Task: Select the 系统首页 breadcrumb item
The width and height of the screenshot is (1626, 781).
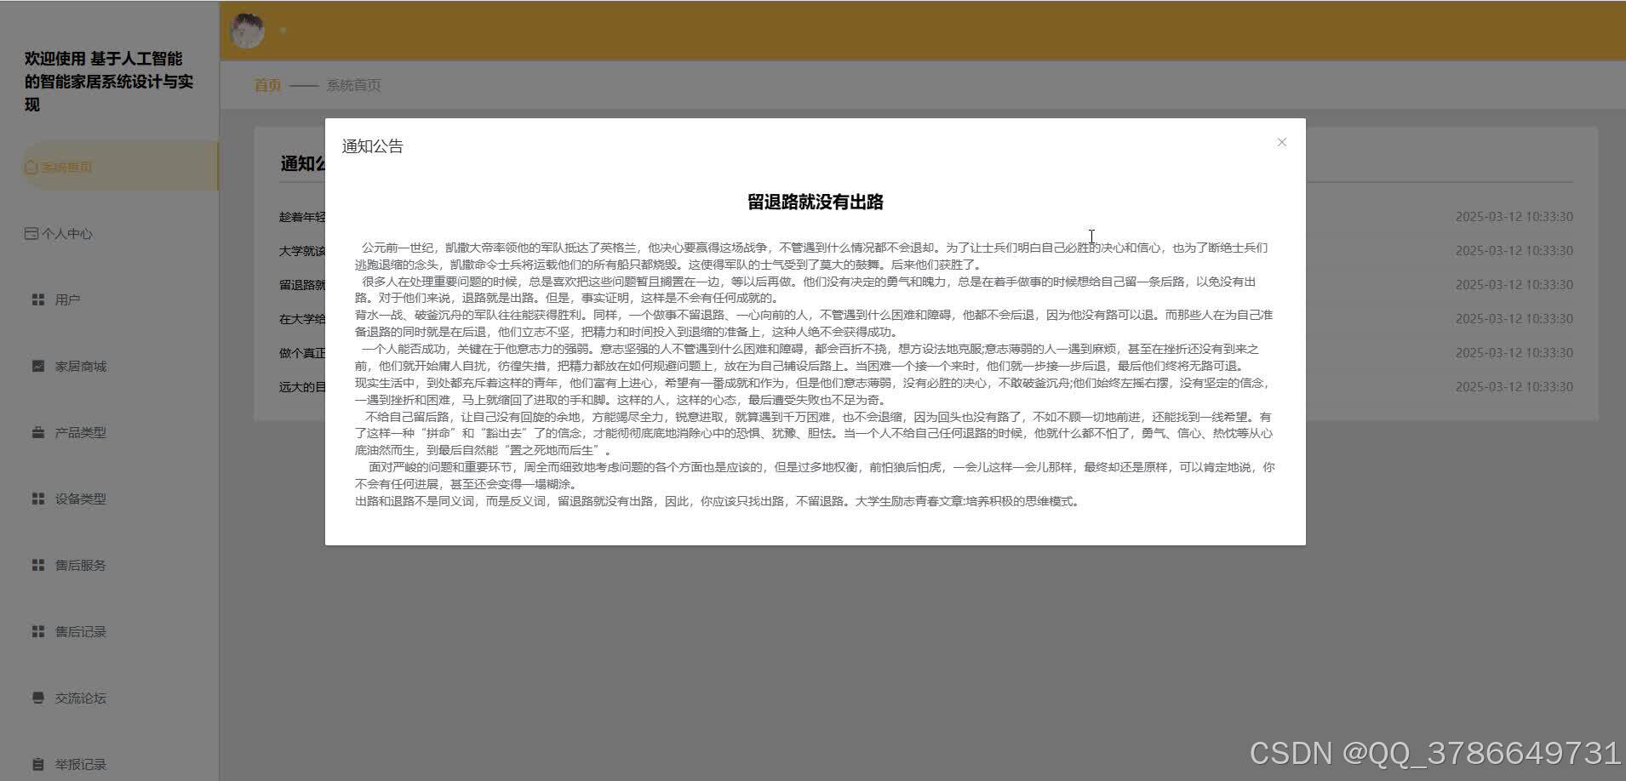Action: [353, 84]
